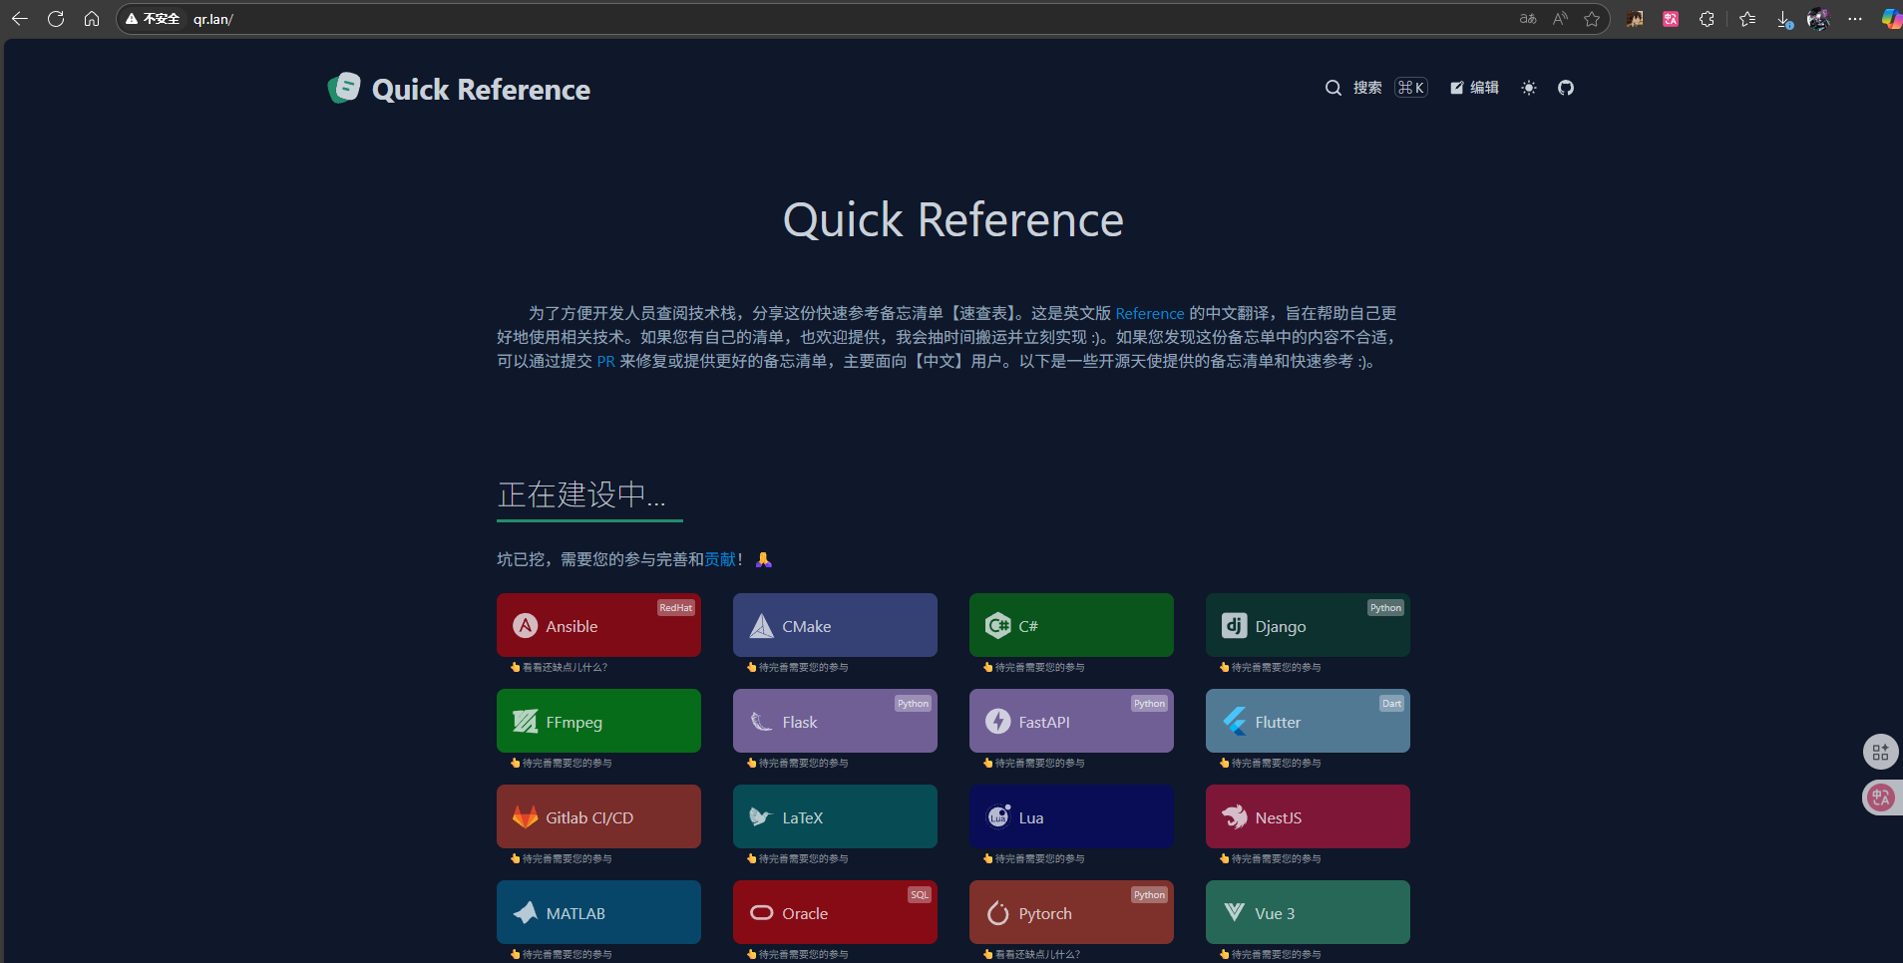This screenshot has height=963, width=1903.
Task: Open the Gitlab CI/CD card
Action: click(598, 816)
